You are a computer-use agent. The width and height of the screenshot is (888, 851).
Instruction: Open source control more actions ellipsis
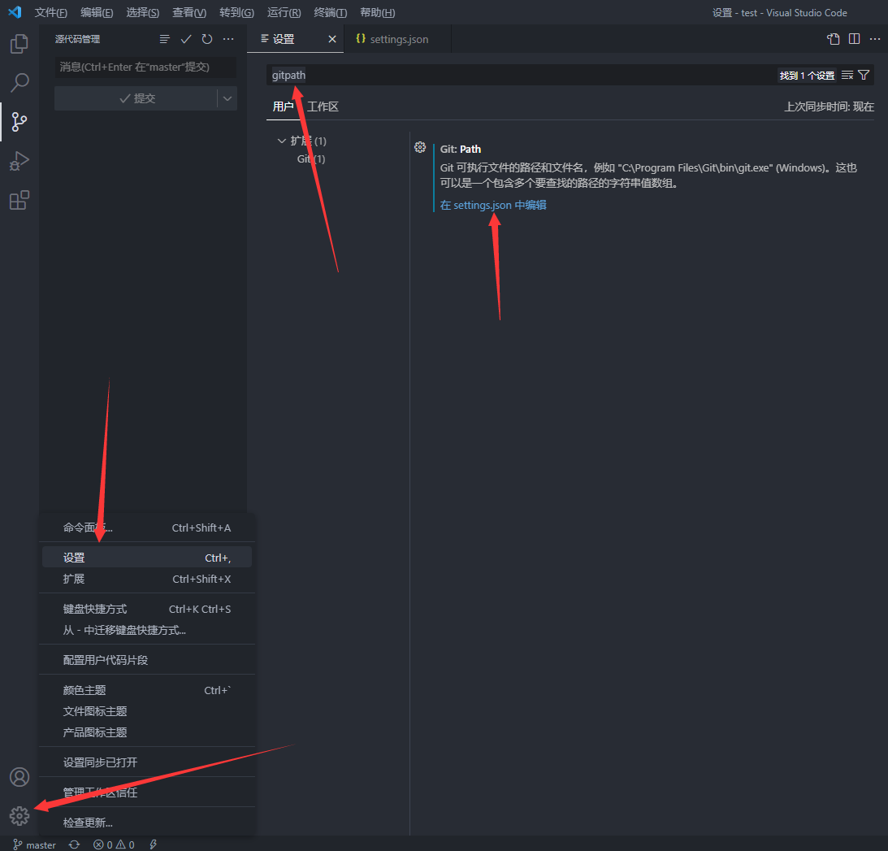228,39
